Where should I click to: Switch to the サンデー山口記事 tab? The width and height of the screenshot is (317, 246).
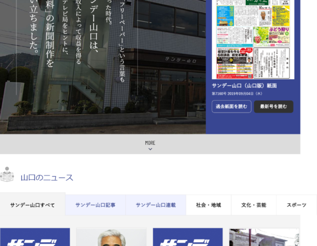coord(96,205)
